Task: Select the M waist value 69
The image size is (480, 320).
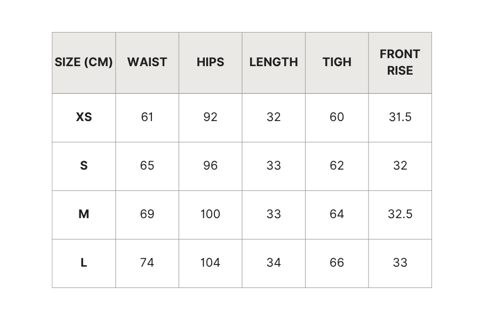Action: (x=147, y=214)
